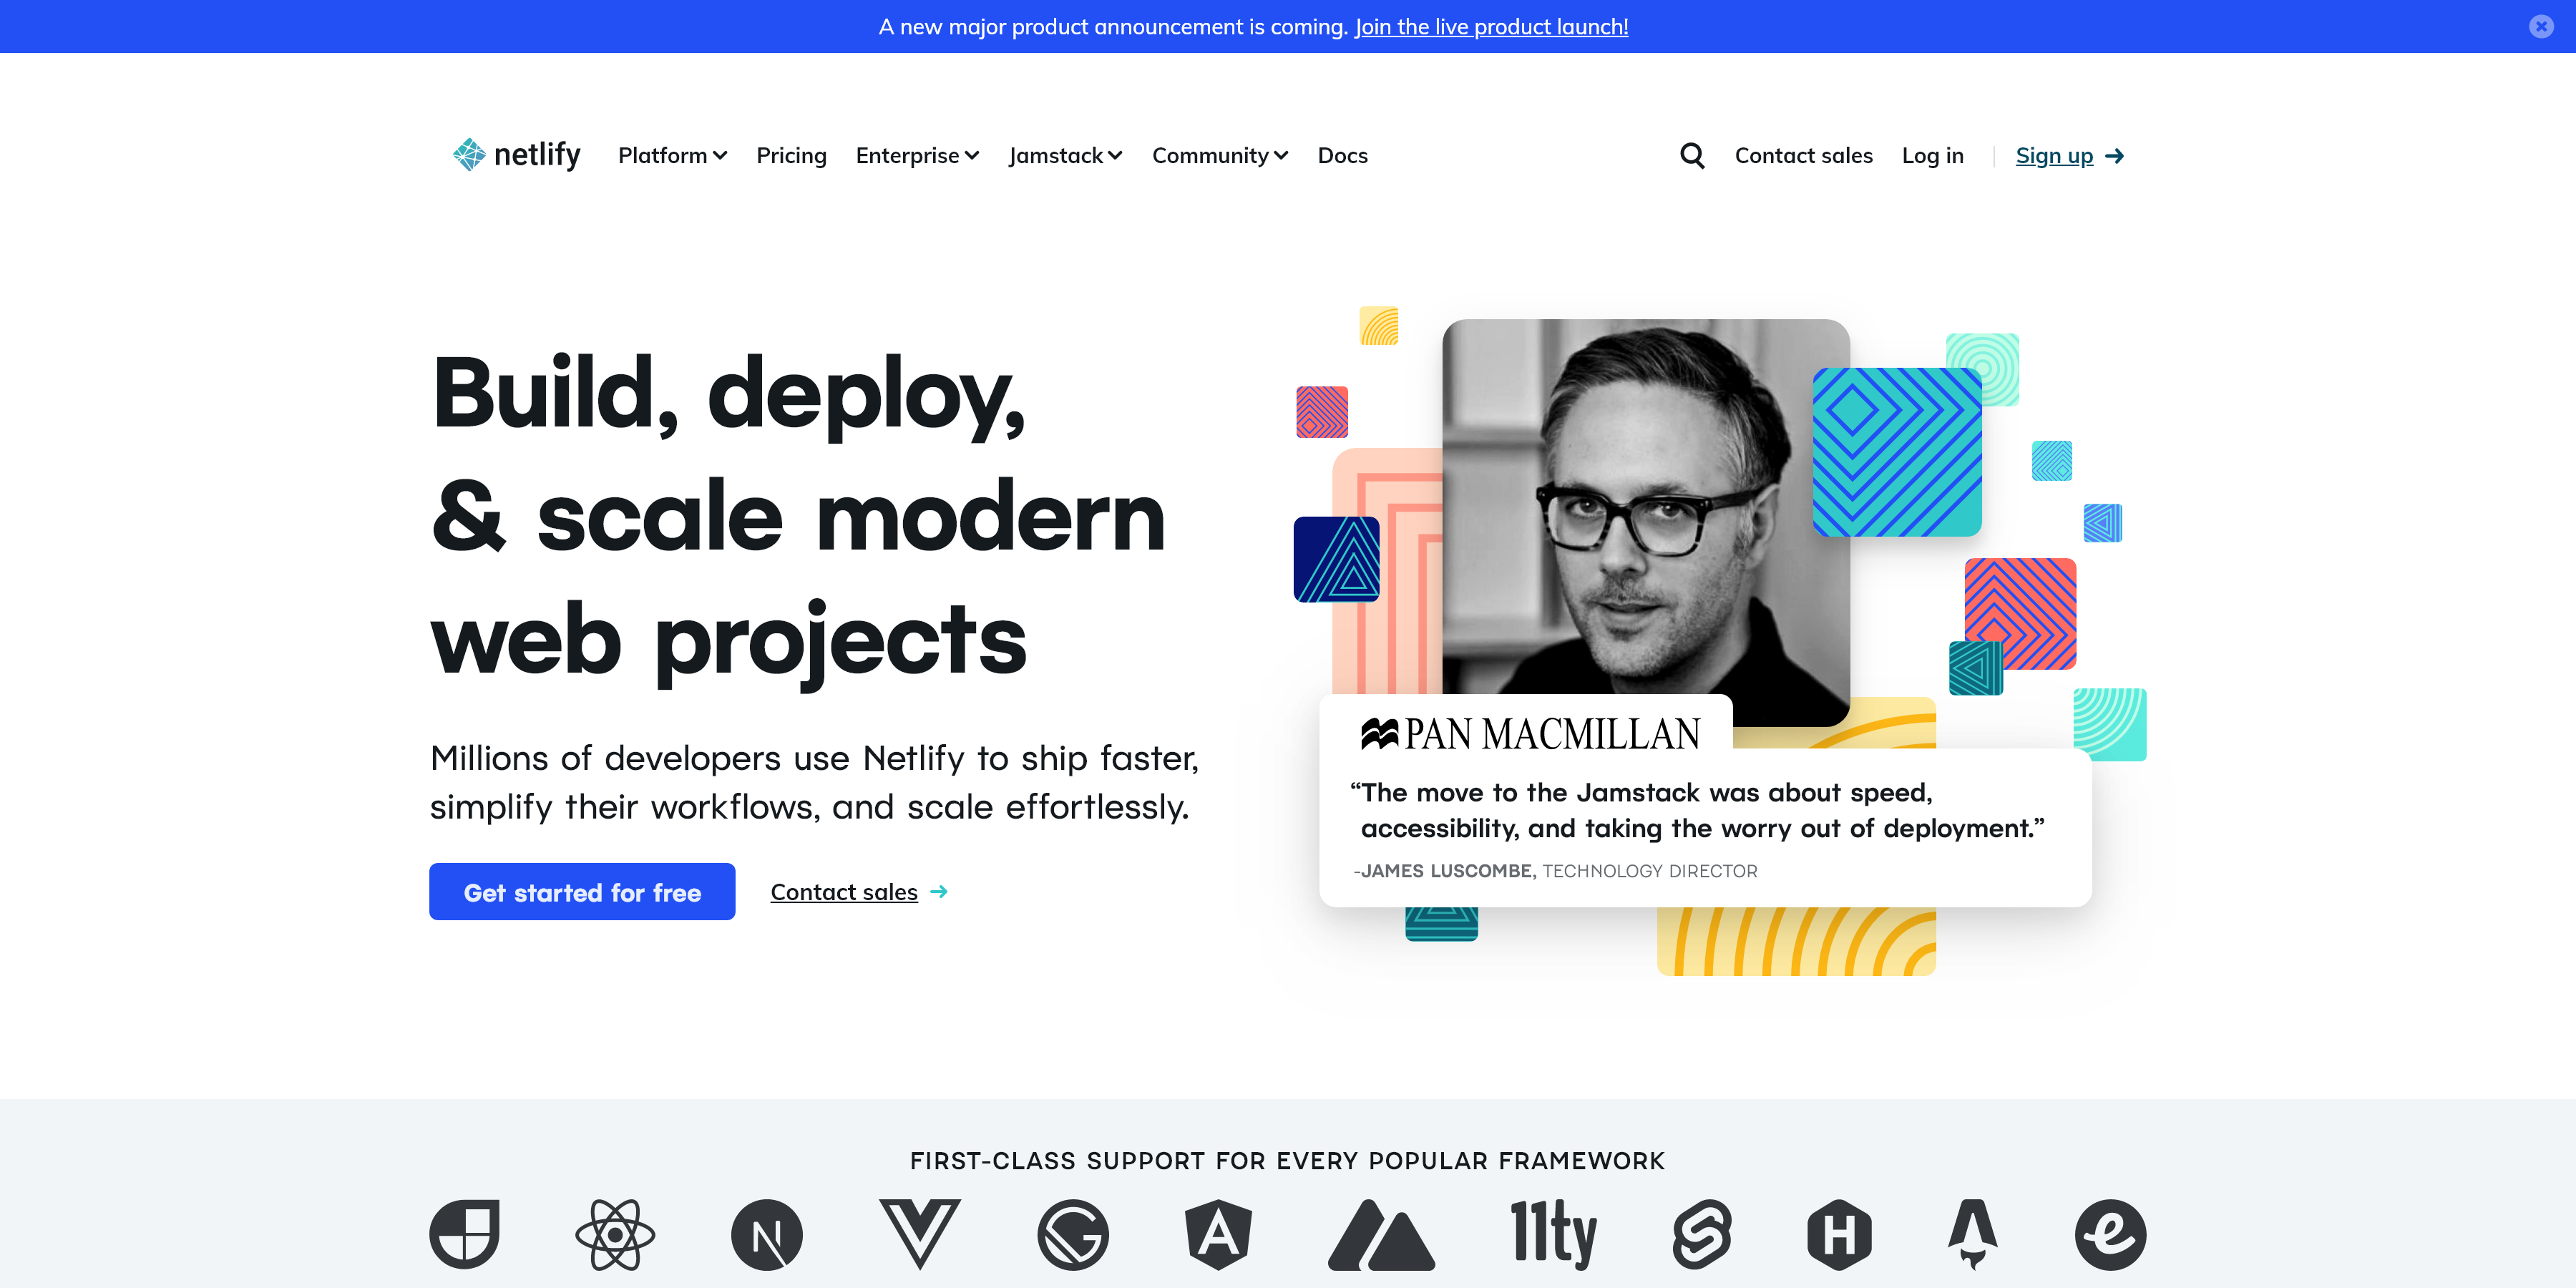Click the Svelte S logo

[x=1702, y=1234]
